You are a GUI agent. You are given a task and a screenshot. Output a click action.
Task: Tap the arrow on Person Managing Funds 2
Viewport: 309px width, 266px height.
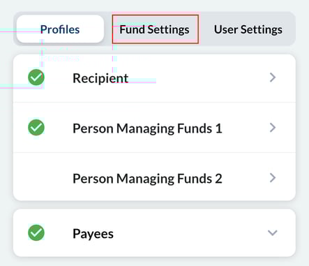[x=273, y=178]
